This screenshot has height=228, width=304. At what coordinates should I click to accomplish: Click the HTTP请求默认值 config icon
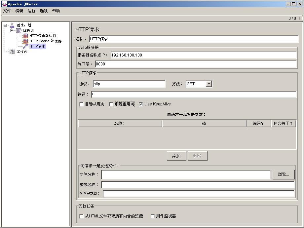[25, 36]
